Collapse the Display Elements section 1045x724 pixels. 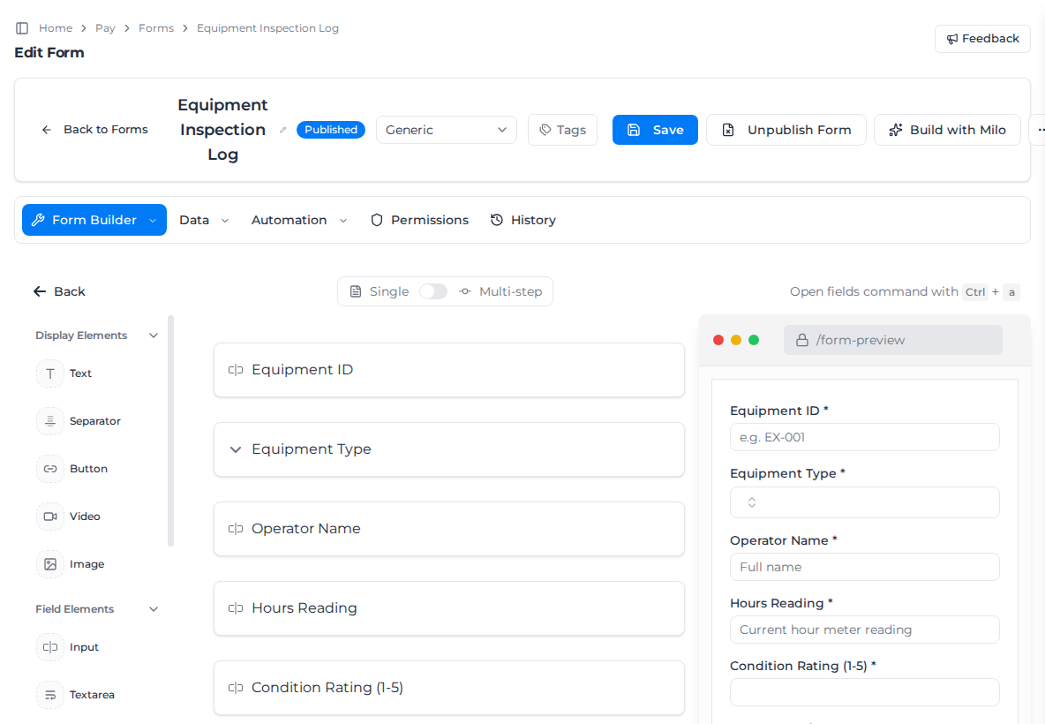(154, 336)
